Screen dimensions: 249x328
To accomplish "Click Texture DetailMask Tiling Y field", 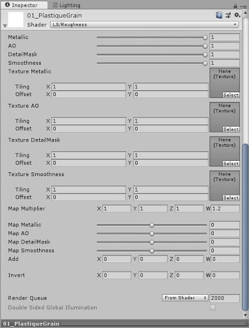I will point(171,155).
